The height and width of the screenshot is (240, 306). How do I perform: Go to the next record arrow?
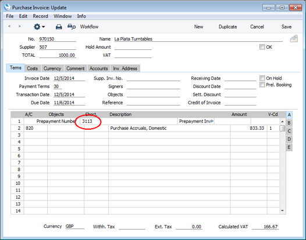click(19, 26)
